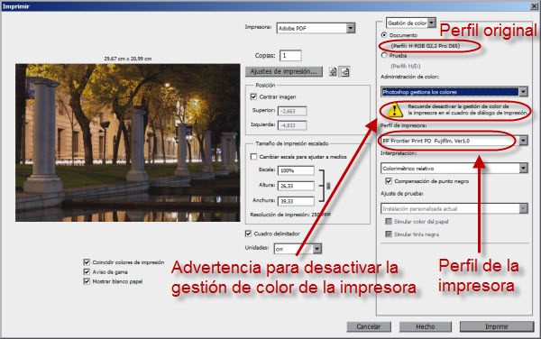Click the '29,67 cm x 20,99 cm' size text
Viewport: 541px width, 339px height.
[128, 59]
